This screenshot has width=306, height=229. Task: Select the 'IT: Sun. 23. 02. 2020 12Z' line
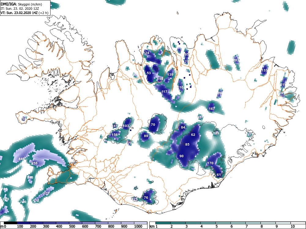click(20, 9)
